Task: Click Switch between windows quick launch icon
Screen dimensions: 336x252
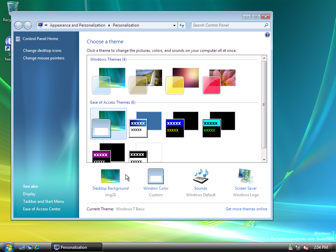Action: (29, 247)
